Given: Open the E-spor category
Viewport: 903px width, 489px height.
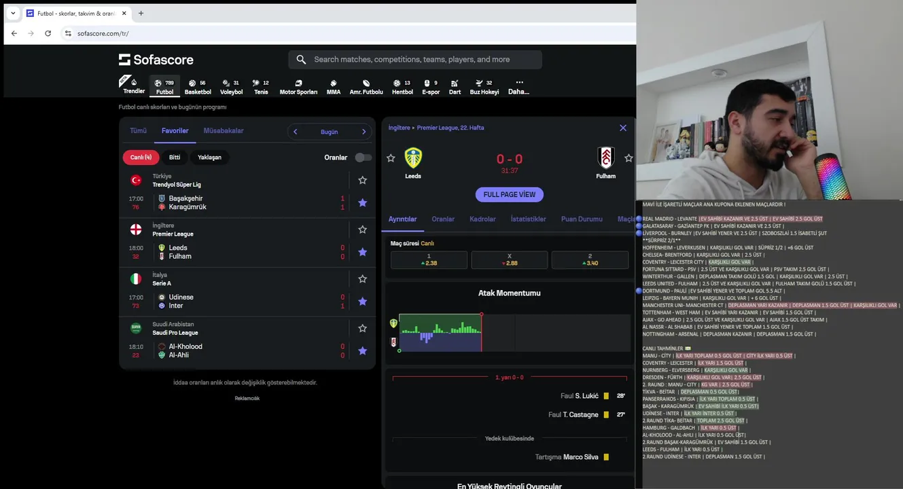Looking at the screenshot, I should click(x=431, y=86).
